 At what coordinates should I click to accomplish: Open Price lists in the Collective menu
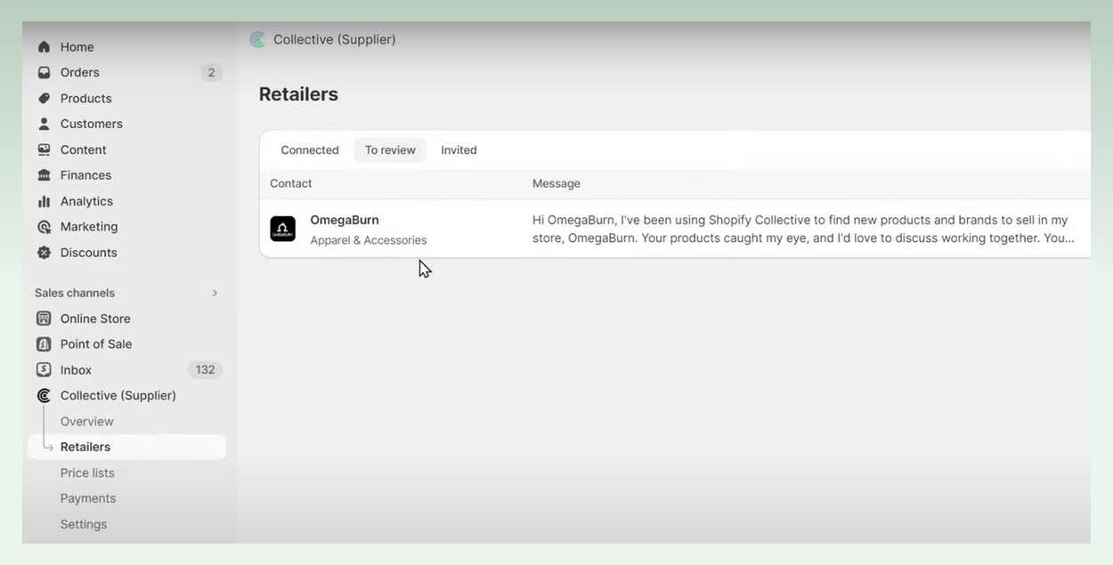point(86,472)
